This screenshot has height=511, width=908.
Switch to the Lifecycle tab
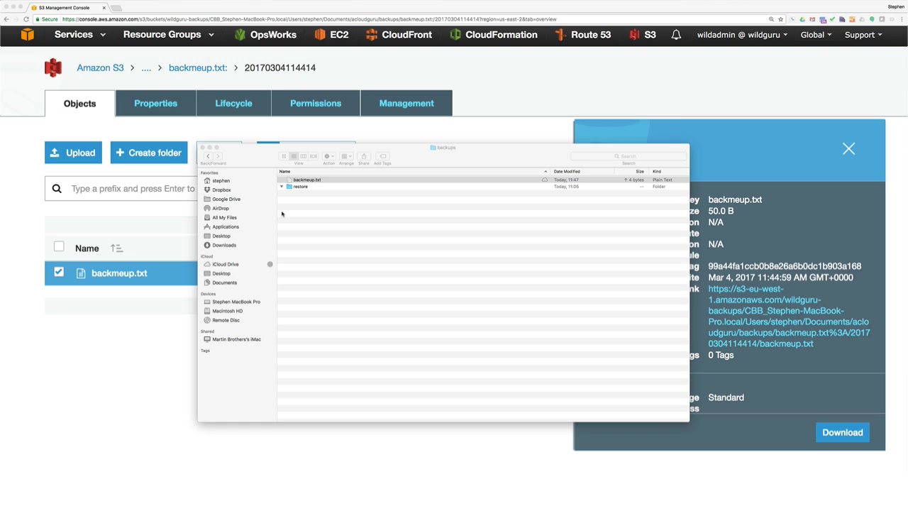(x=233, y=104)
